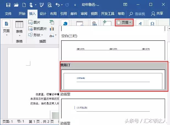170x125 pixels.
Task: Open ribbon display options icon
Action: pyautogui.click(x=125, y=5)
